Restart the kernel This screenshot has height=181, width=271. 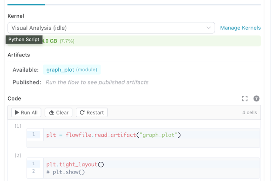point(91,112)
